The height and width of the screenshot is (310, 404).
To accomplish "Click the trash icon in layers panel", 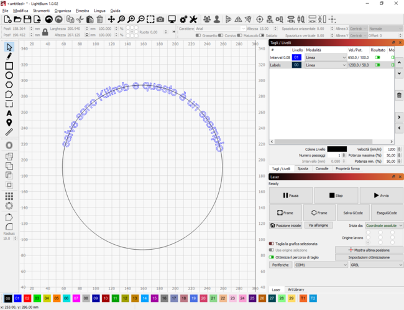I will (398, 95).
